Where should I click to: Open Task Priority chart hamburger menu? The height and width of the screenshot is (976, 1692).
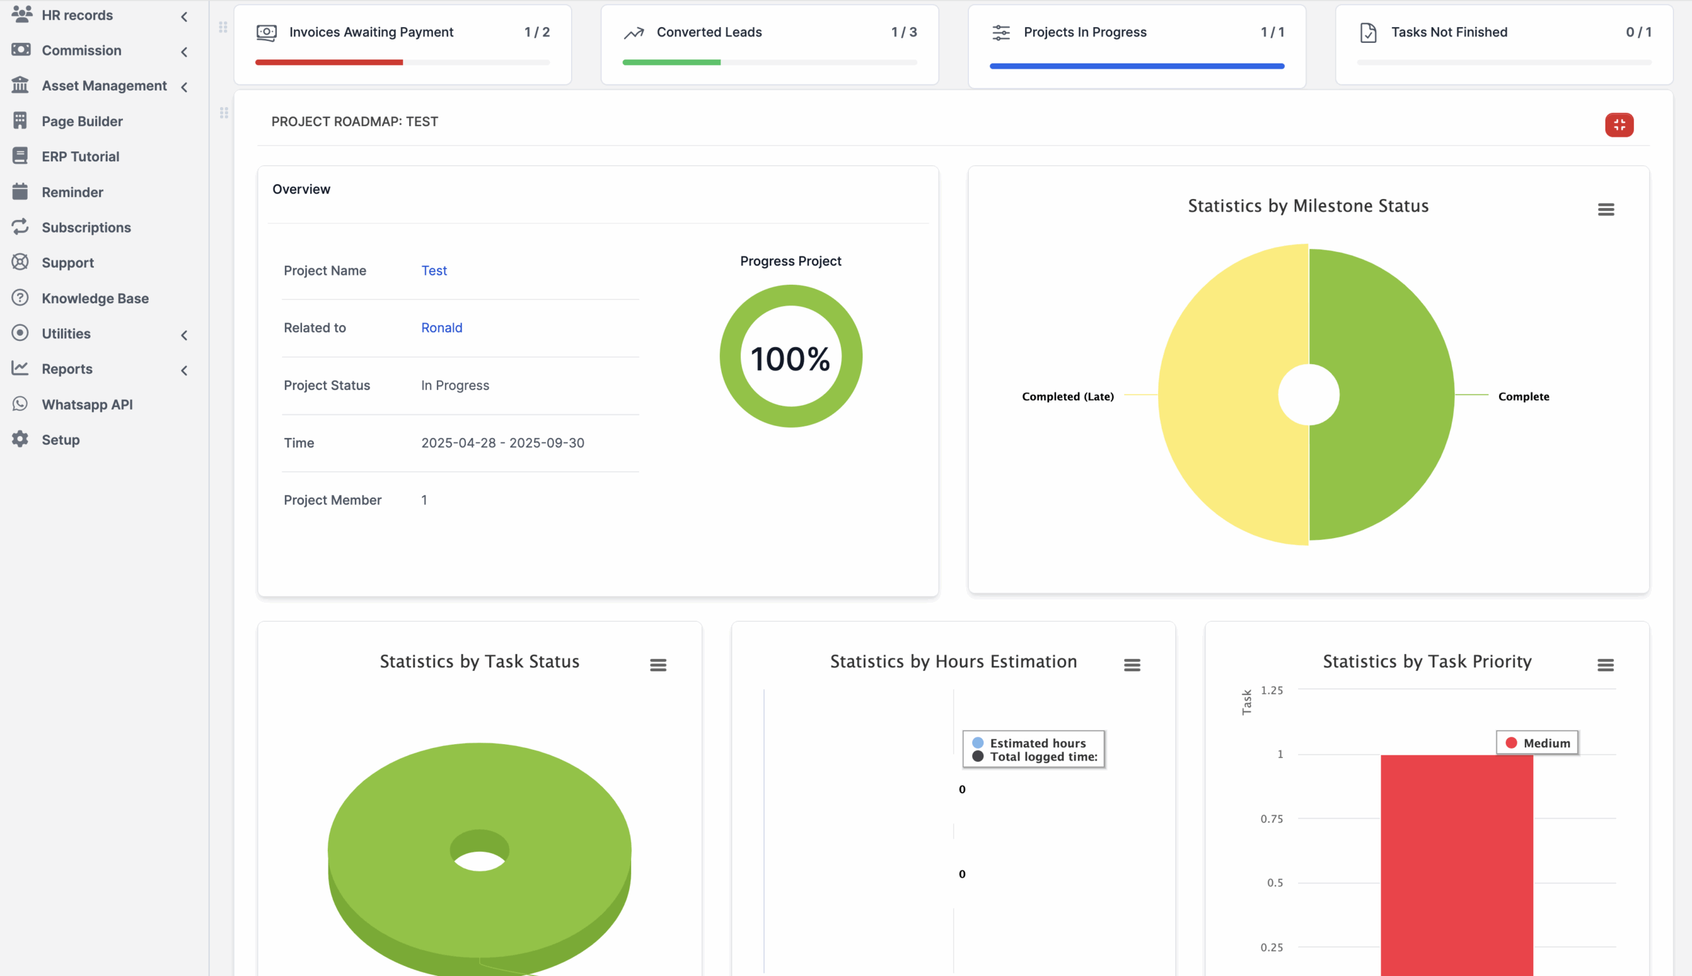(x=1605, y=665)
